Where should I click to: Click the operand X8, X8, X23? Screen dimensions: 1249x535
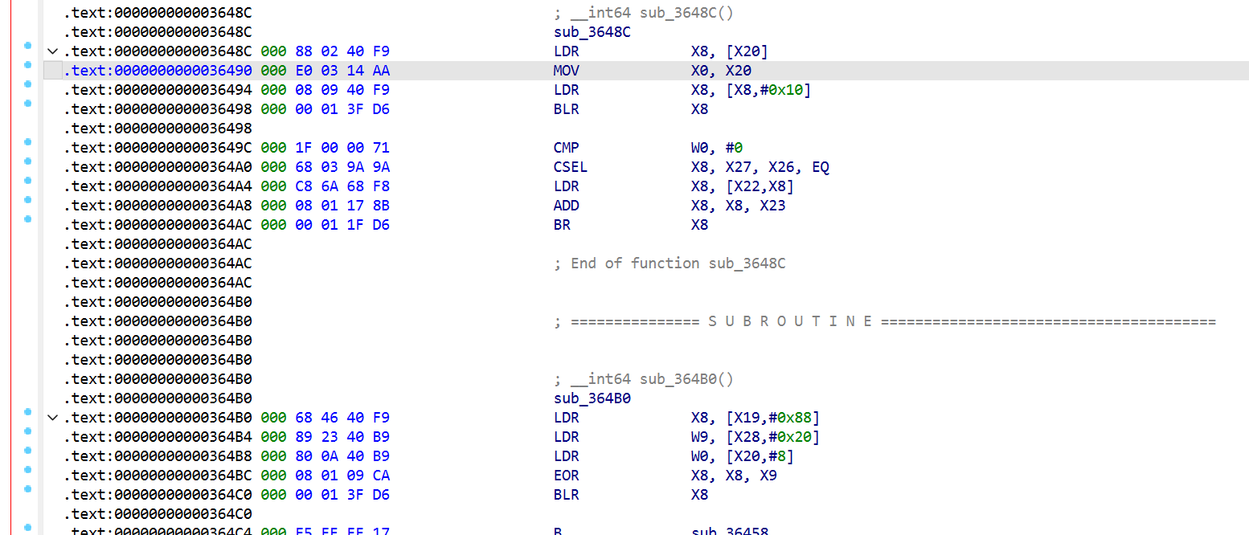[x=739, y=206]
